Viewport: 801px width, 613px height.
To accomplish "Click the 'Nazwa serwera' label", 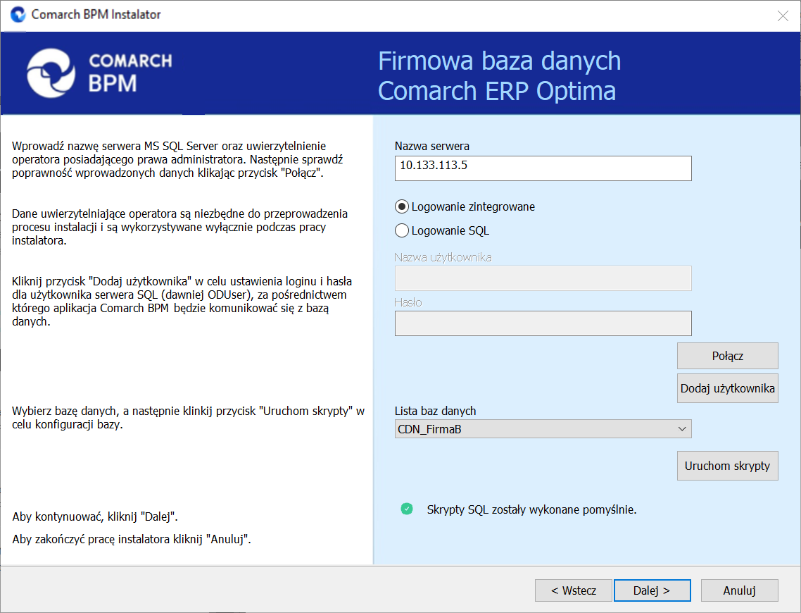I will [431, 147].
